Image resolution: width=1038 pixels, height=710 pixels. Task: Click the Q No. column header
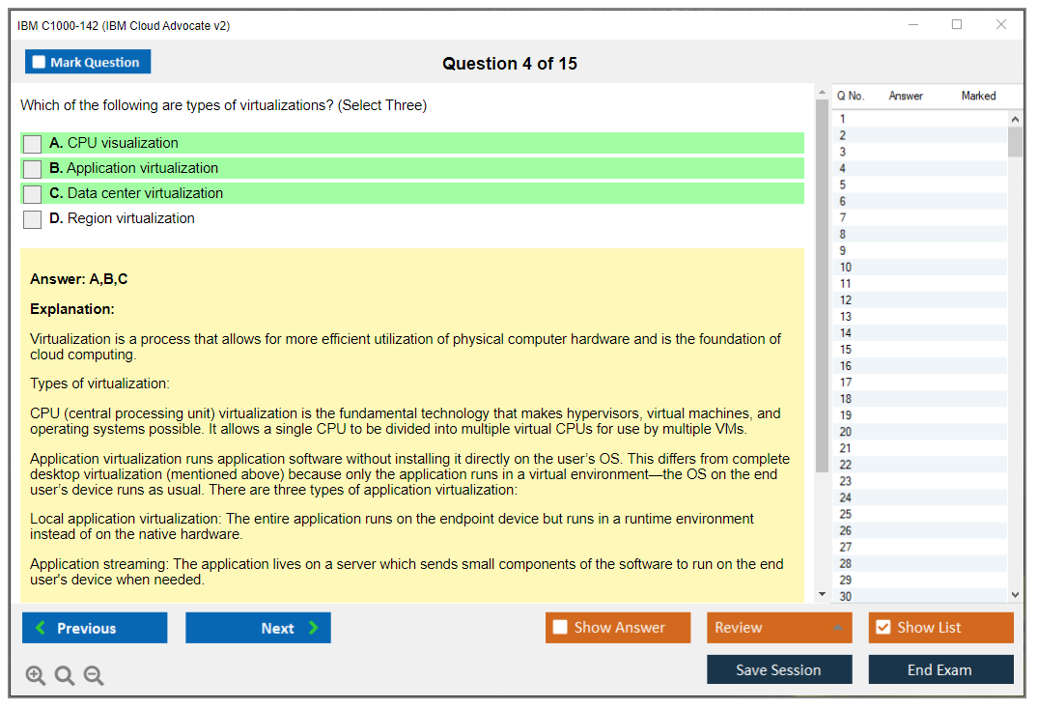850,96
